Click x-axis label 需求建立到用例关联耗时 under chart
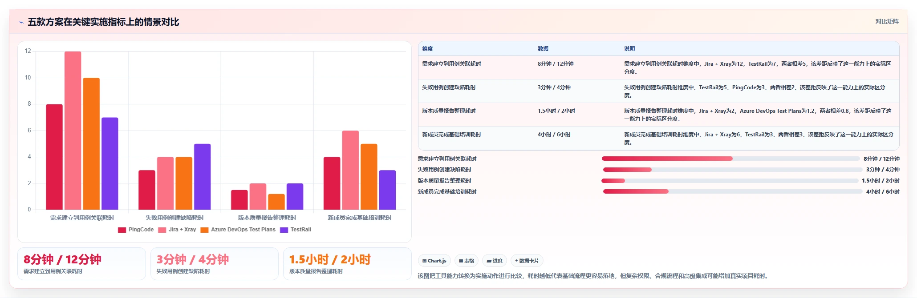This screenshot has height=298, width=917. (x=82, y=218)
